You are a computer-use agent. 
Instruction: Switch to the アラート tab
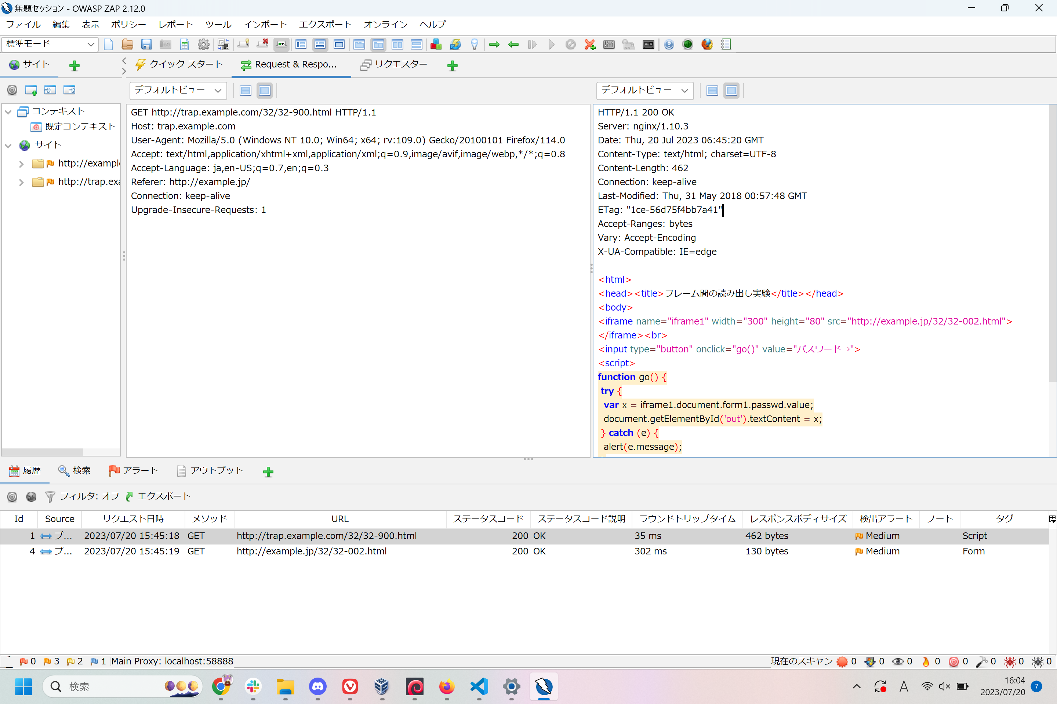tap(134, 470)
